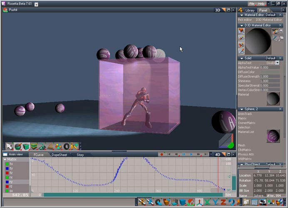This screenshot has height=208, width=288.
Task: Toggle the rz channel red box
Action: coord(7,186)
